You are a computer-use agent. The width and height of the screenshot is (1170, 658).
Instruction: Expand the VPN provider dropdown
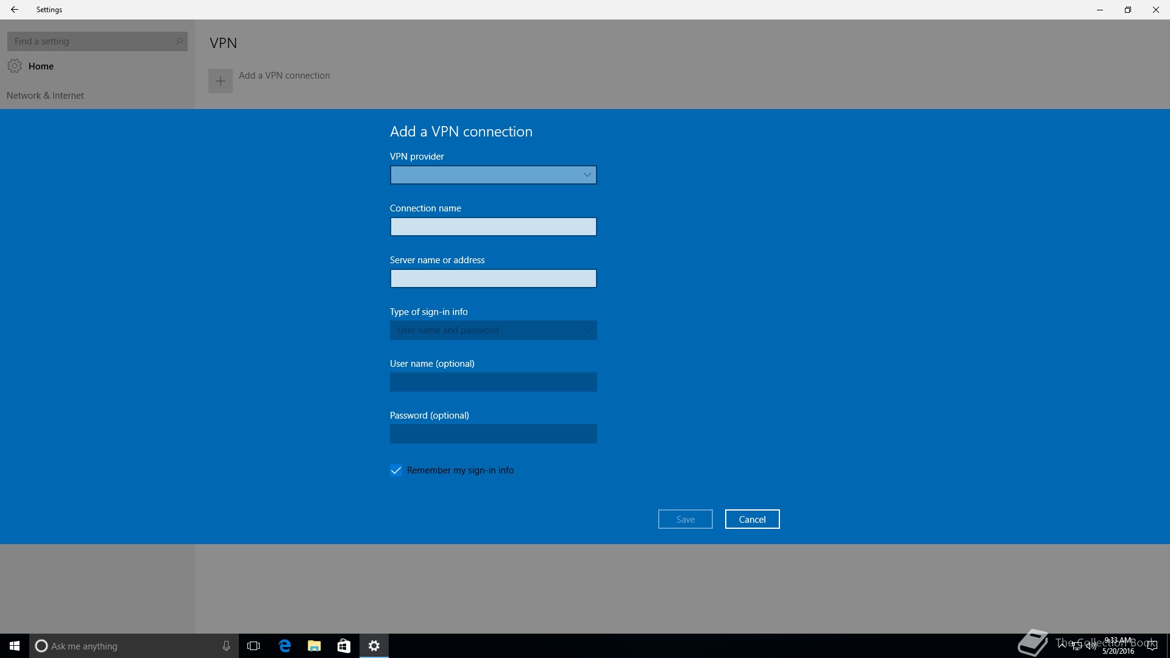coord(493,175)
